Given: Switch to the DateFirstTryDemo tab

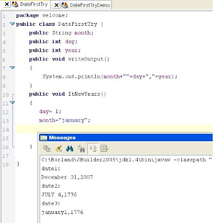Looking at the screenshot, I should [x=90, y=5].
